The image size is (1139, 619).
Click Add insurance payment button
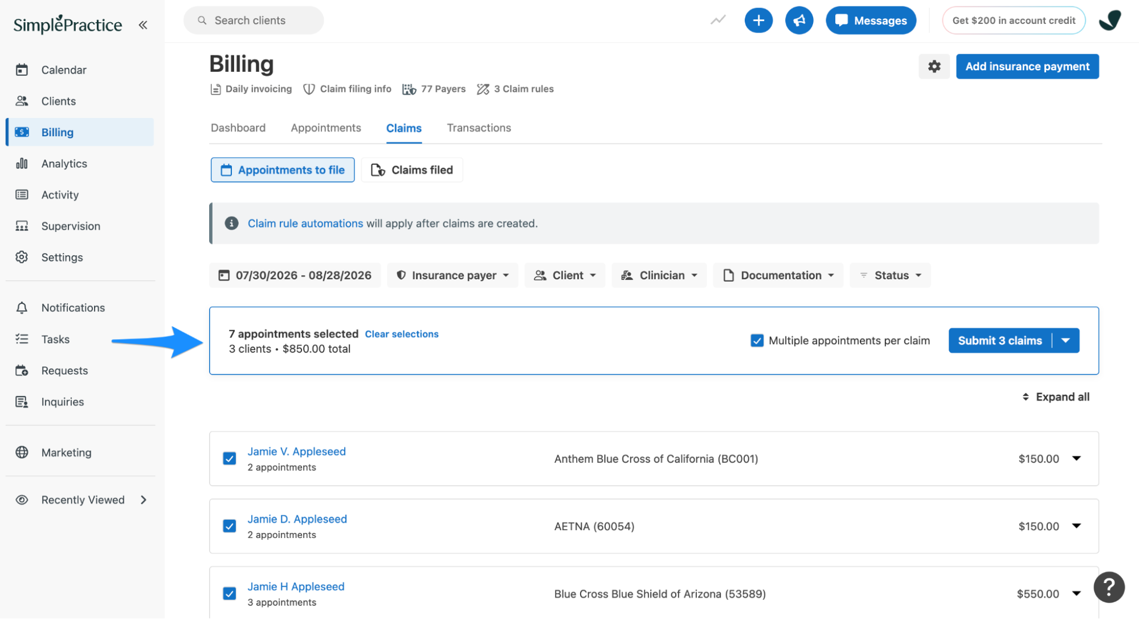(1027, 67)
